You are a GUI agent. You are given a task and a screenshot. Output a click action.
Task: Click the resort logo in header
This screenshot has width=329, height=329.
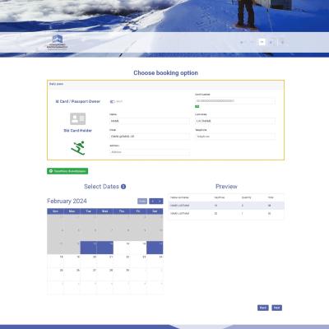pos(57,43)
